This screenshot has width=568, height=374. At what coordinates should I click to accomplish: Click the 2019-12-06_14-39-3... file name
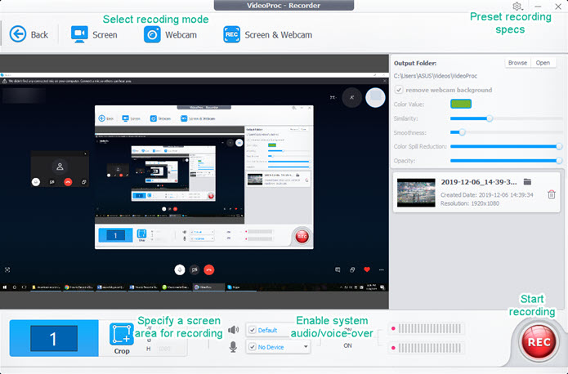click(x=479, y=182)
